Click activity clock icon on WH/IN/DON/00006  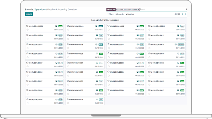tap(28, 30)
